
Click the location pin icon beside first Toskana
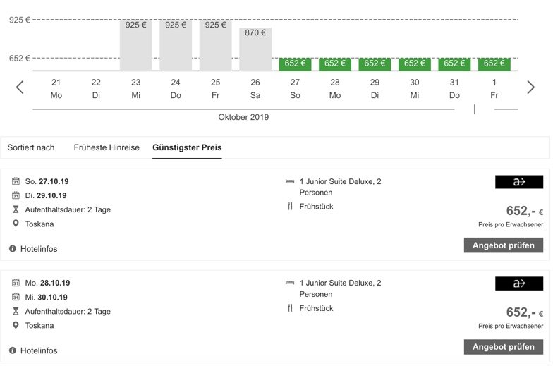point(16,224)
